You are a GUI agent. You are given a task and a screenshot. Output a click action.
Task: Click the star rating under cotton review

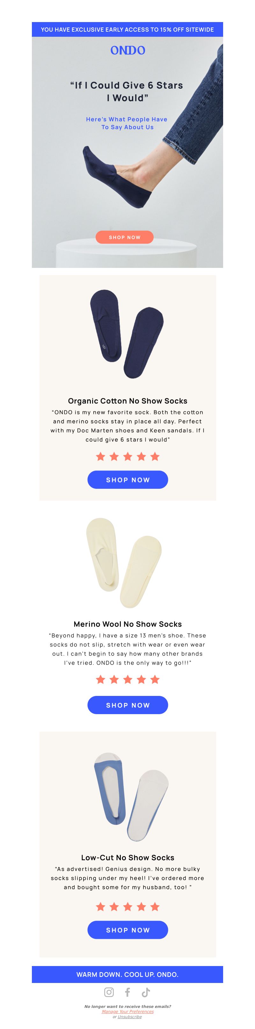pyautogui.click(x=127, y=456)
